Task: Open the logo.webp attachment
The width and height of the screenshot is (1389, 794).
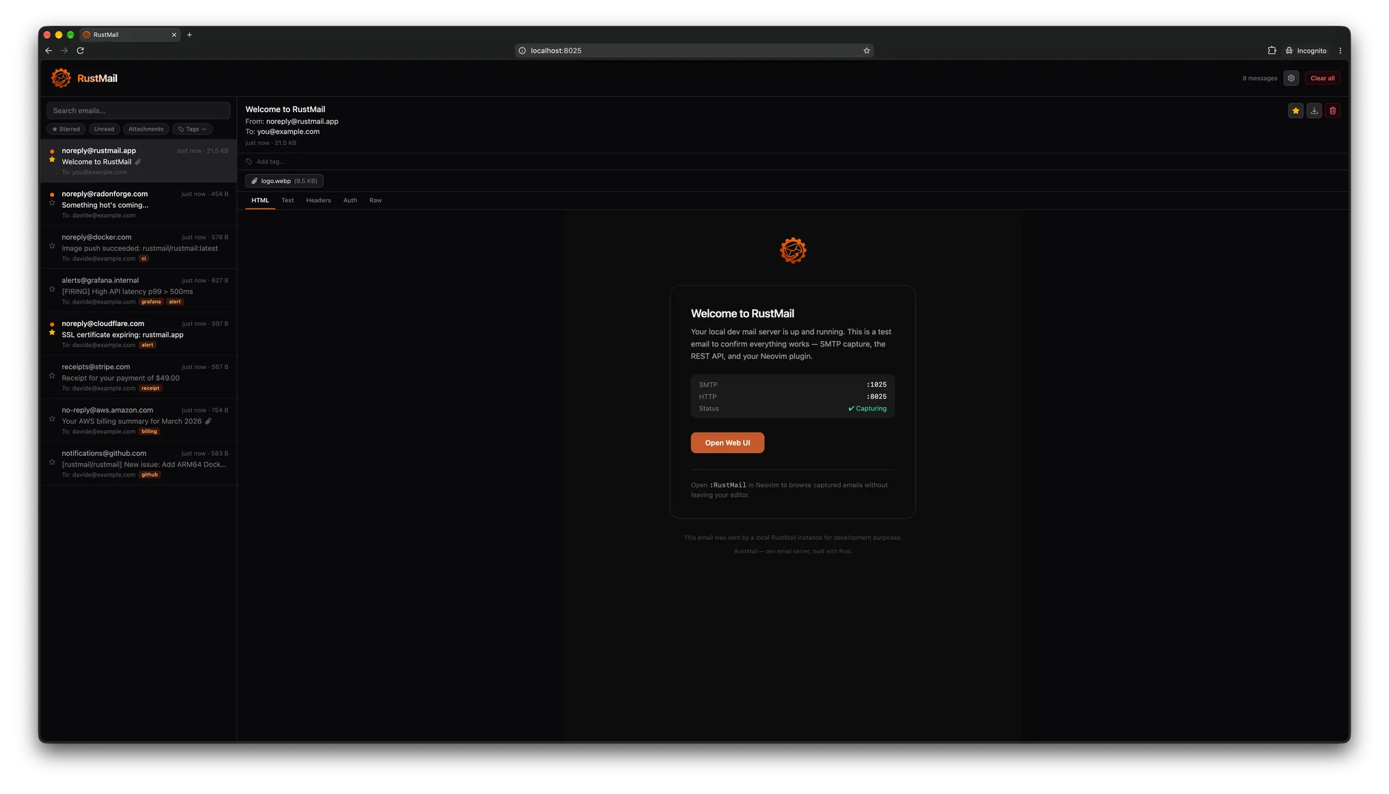Action: point(284,181)
